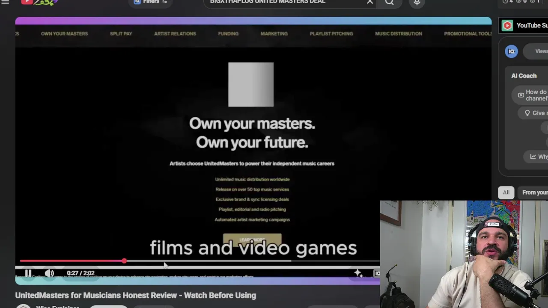Click the FUNDING nav item
Screen dimensions: 548x308
click(x=228, y=34)
